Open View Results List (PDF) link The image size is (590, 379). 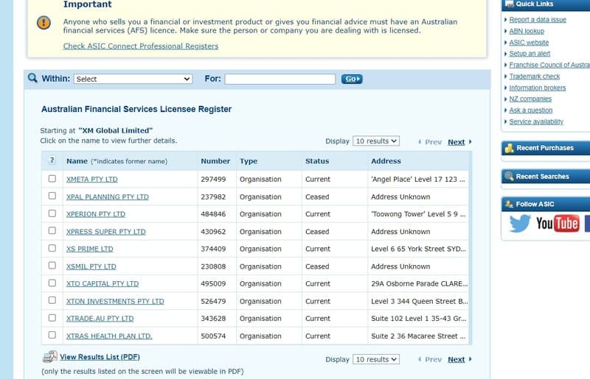click(100, 357)
